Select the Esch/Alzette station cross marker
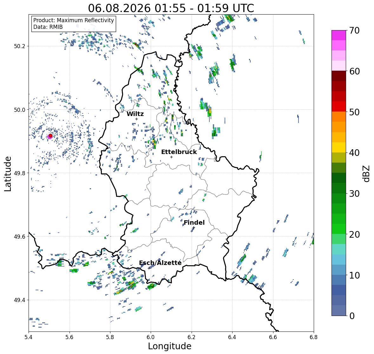 [x=149, y=268]
